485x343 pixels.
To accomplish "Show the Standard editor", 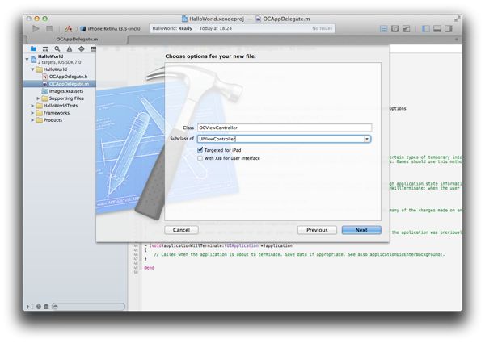I will [383, 29].
